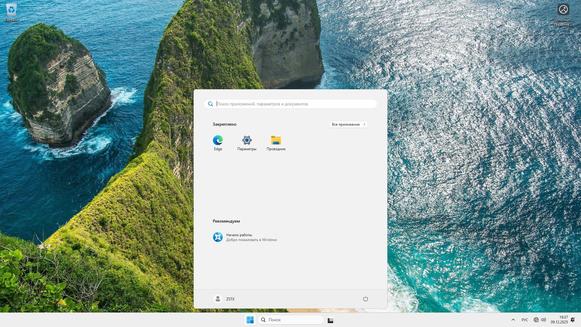Open Task View on the taskbar
The image size is (581, 327).
pyautogui.click(x=331, y=320)
